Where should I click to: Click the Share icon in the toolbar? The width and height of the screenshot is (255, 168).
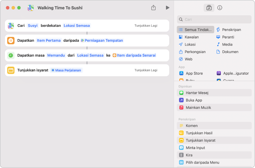pos(153,8)
